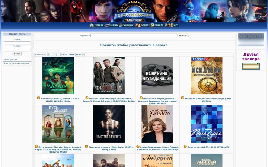The image size is (268, 167).
Task: Focus the torrent search text field
Action: click(134, 36)
